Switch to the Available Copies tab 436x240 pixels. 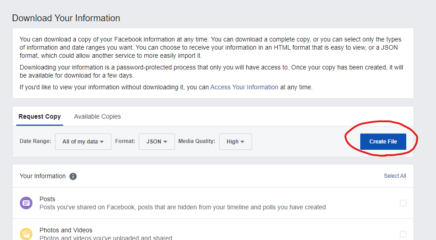click(x=97, y=116)
